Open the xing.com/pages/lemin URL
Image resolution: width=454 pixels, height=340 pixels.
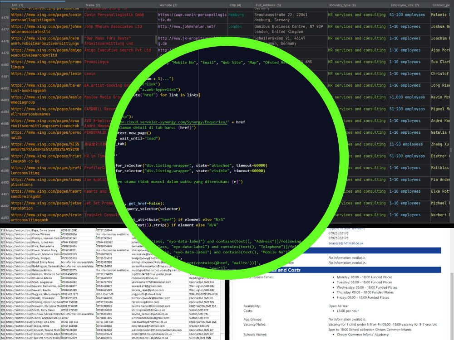click(x=46, y=74)
